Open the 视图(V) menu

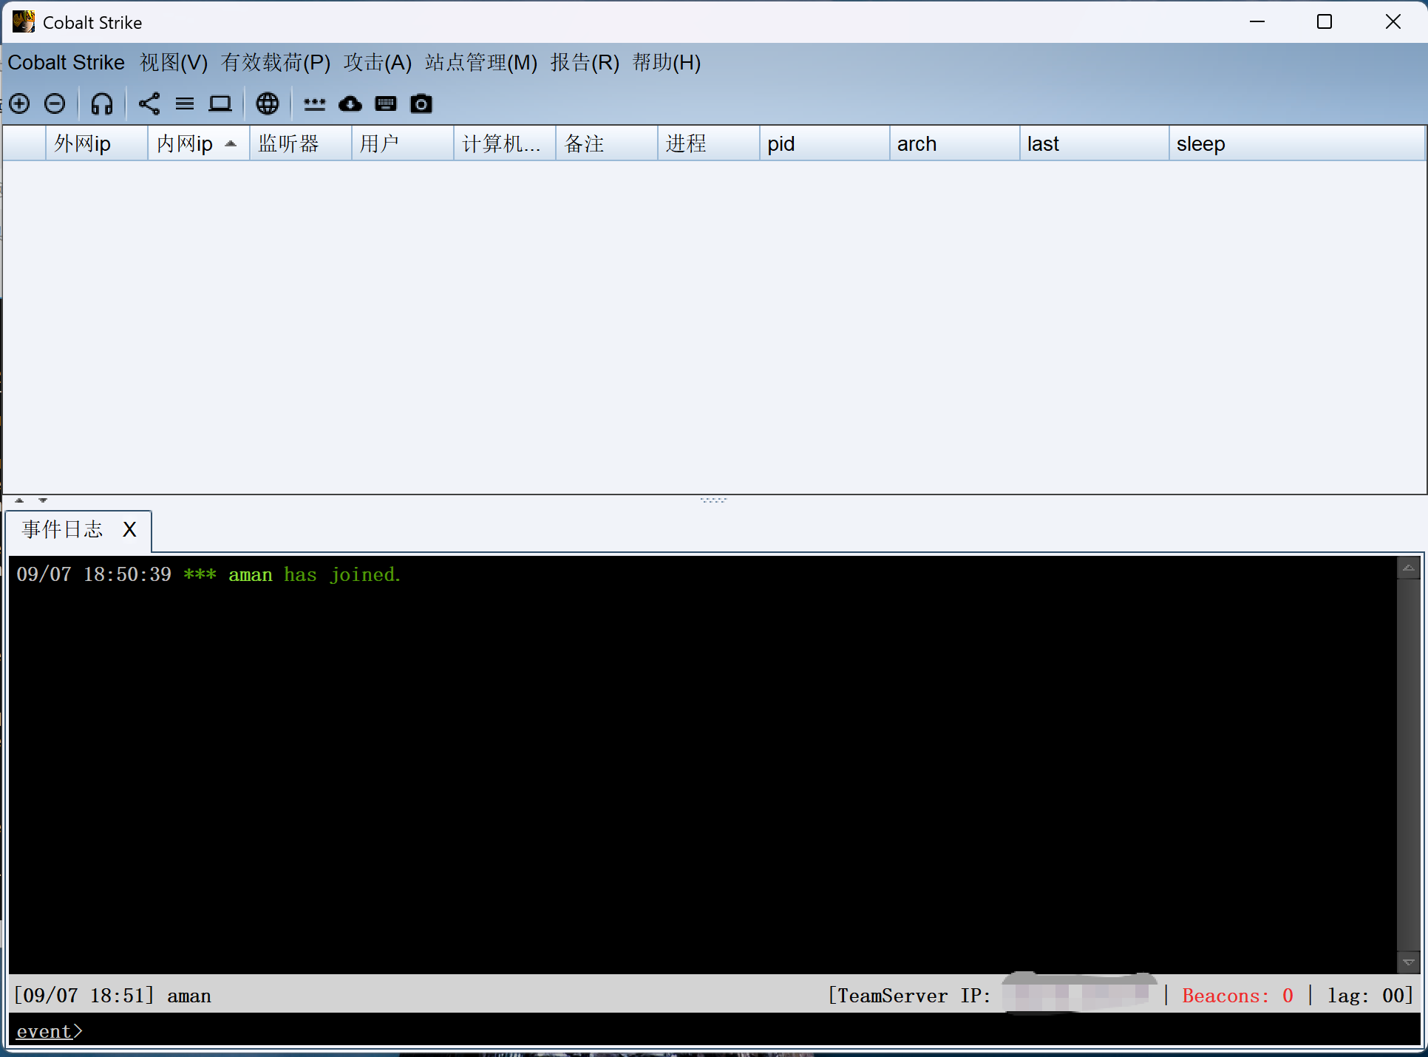click(x=174, y=63)
